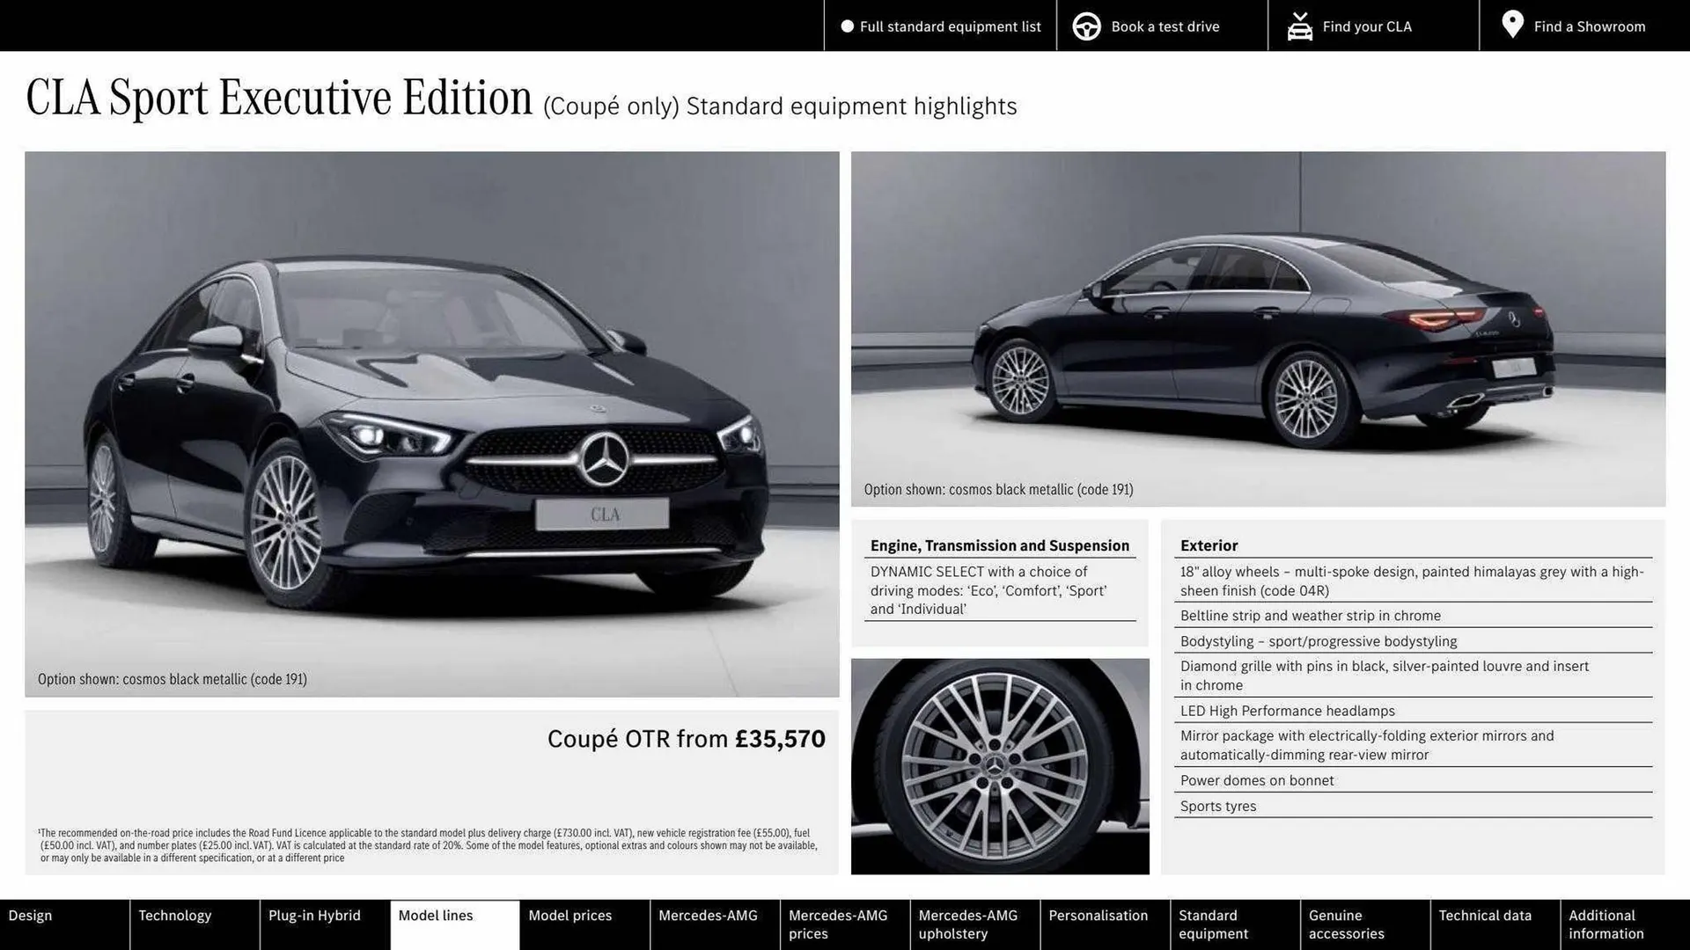
Task: Click the bullet icon beside Full standard equipment list
Action: [847, 26]
